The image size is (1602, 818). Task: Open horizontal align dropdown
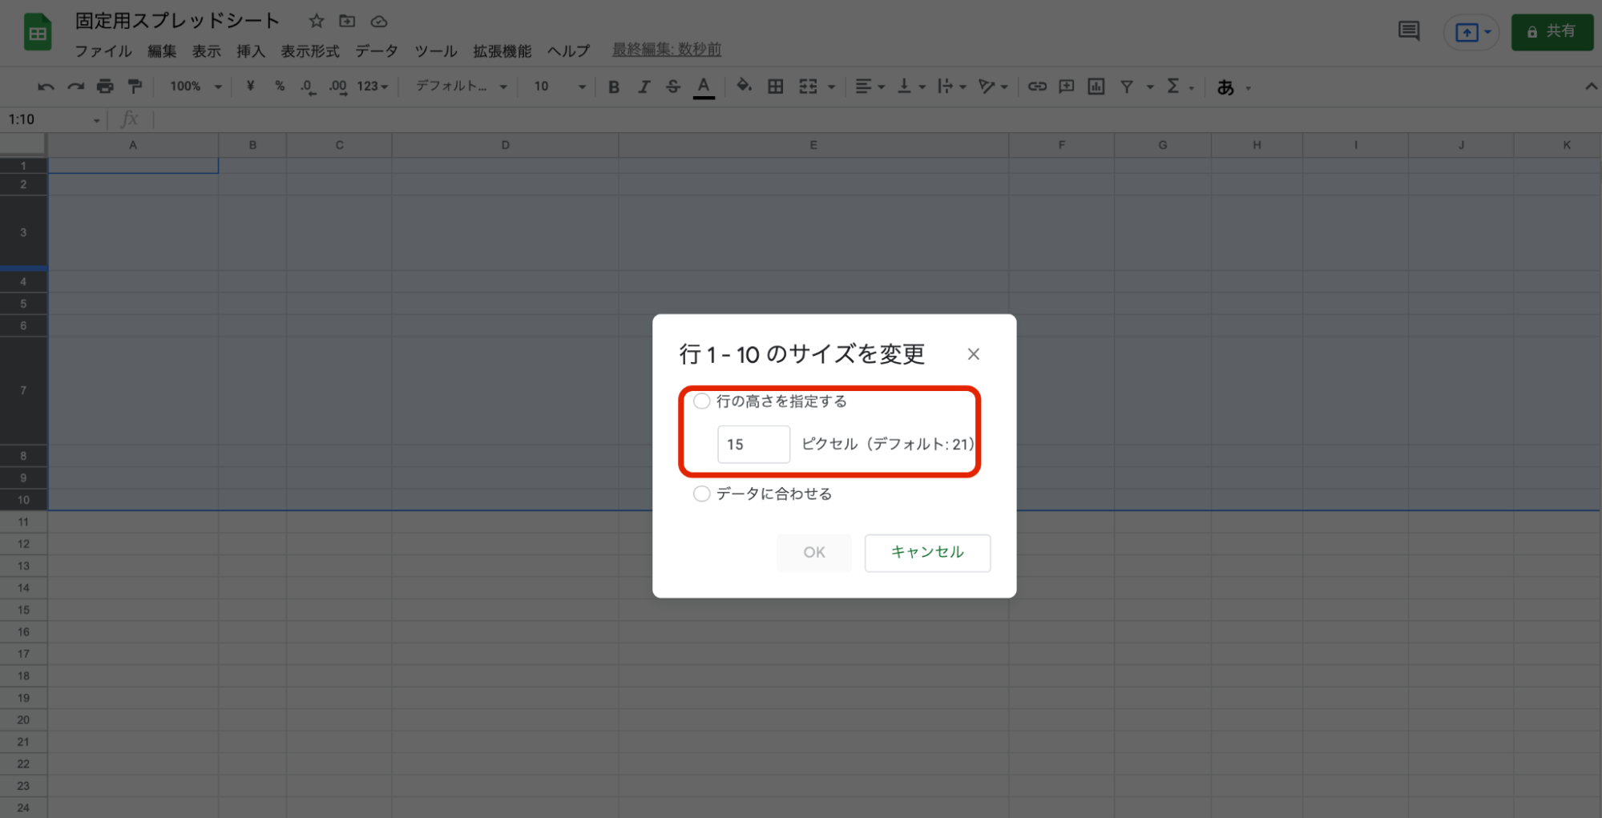870,87
